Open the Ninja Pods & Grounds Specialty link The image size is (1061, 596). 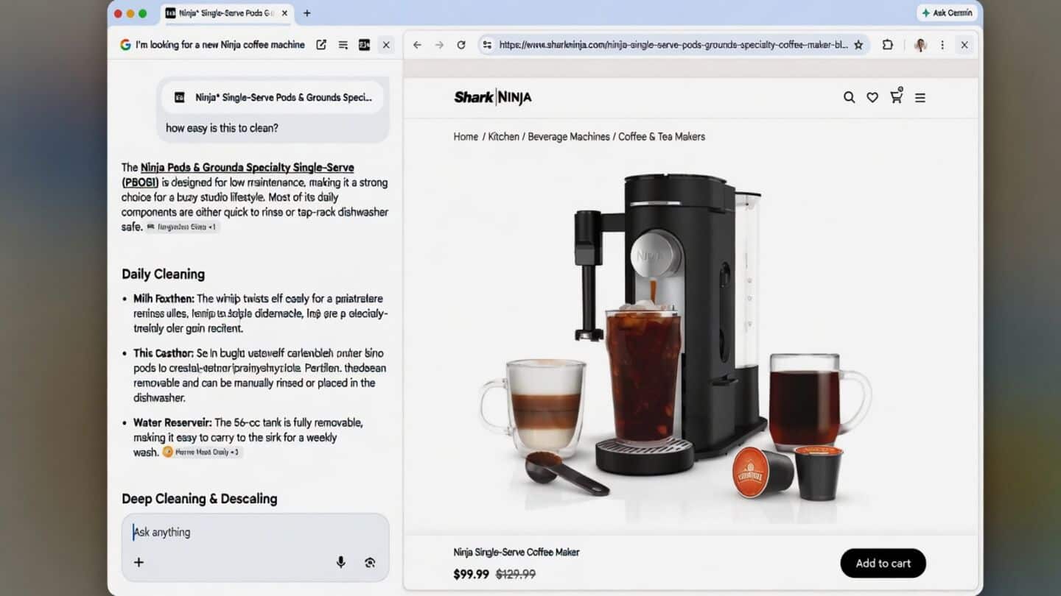click(x=238, y=174)
